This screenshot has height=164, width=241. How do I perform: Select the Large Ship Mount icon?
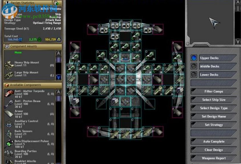(9, 75)
